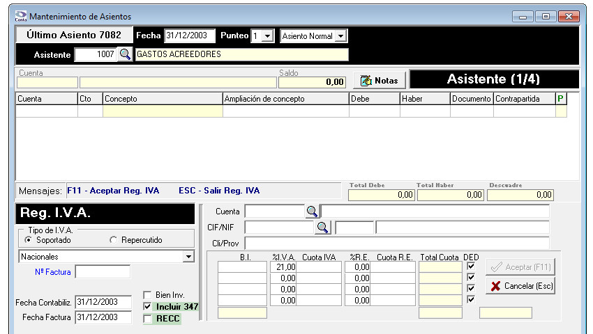Click first row B.I. input cell
This screenshot has width=593, height=334.
pyautogui.click(x=242, y=267)
